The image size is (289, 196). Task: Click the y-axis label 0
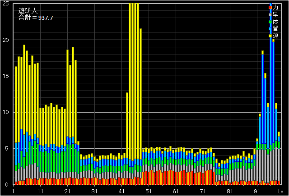pos(7,185)
